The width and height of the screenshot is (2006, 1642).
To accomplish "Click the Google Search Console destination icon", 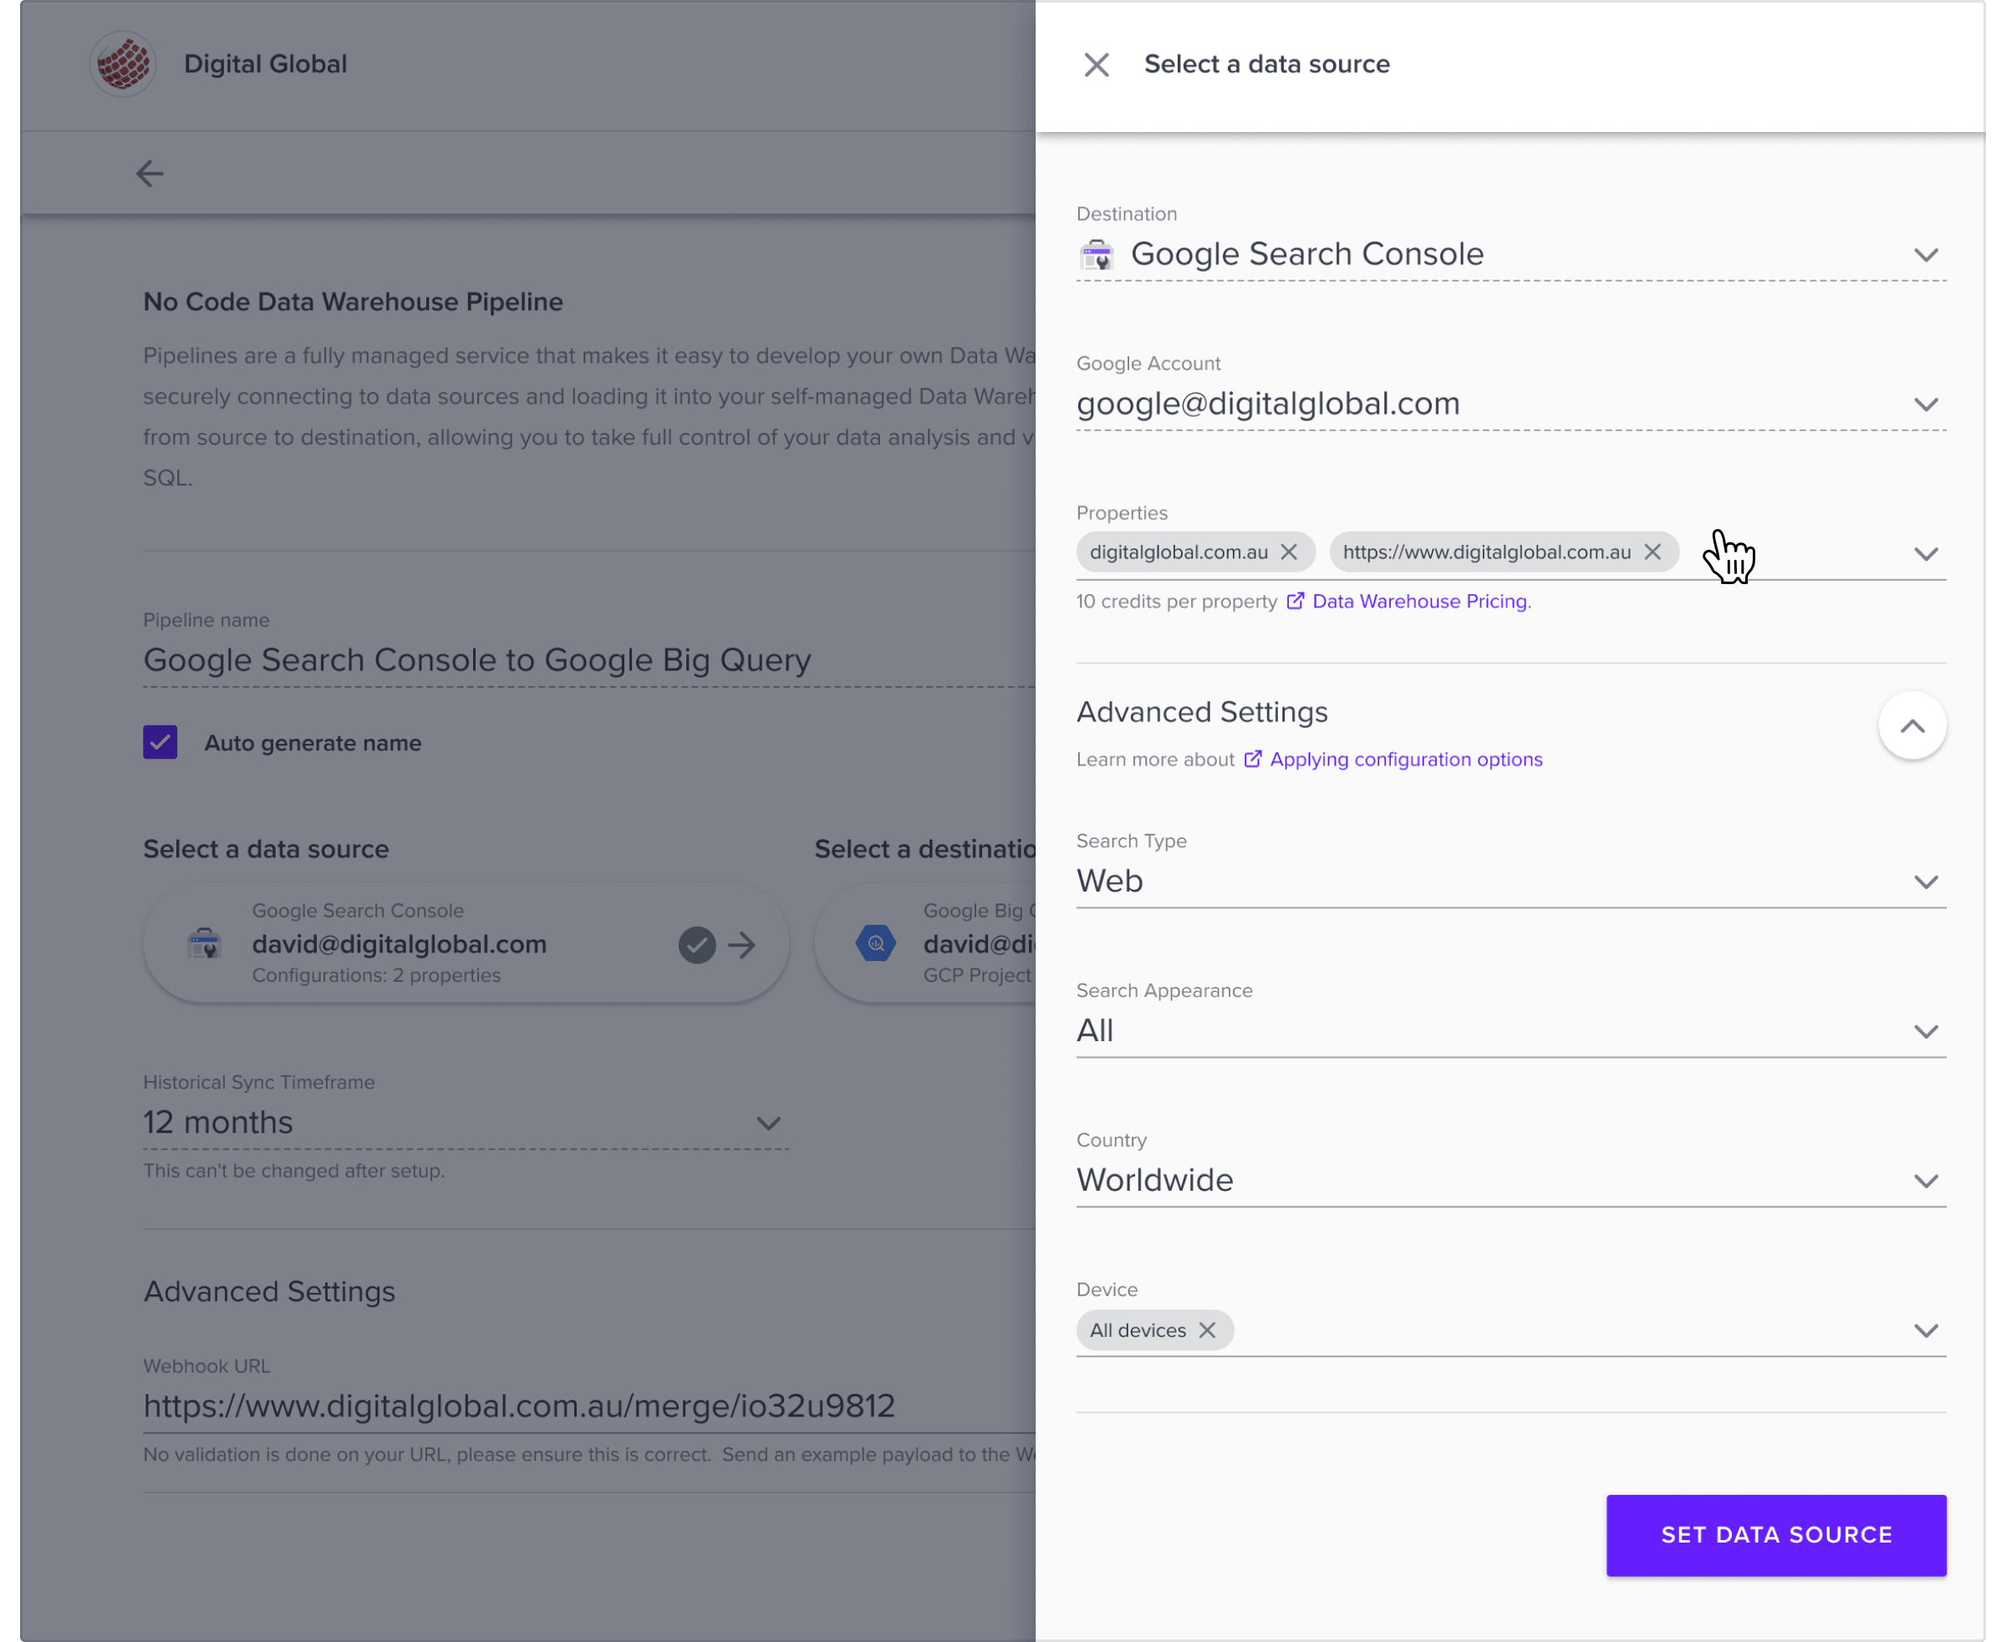I will (x=1097, y=254).
